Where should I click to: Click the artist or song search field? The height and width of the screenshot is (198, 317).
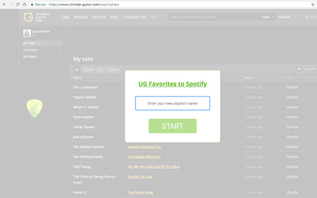click(x=214, y=17)
